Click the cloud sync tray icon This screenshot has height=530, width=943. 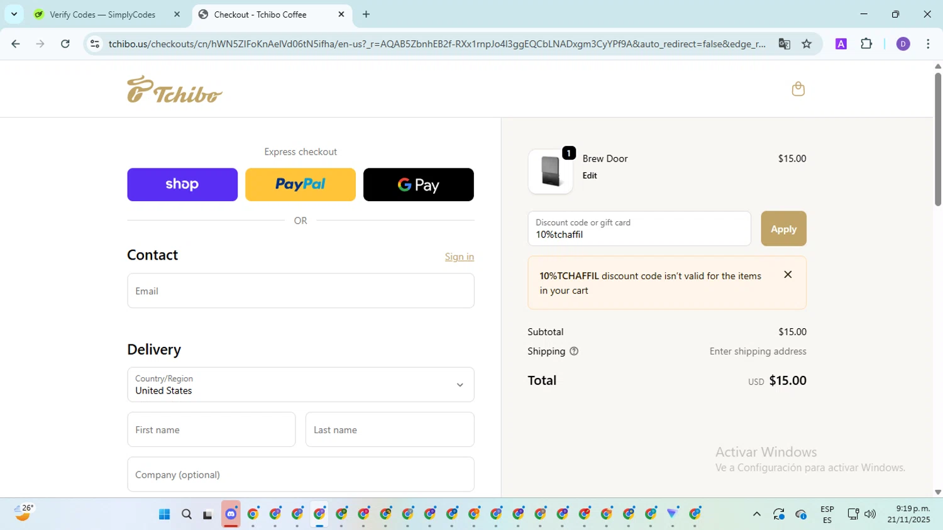click(801, 514)
